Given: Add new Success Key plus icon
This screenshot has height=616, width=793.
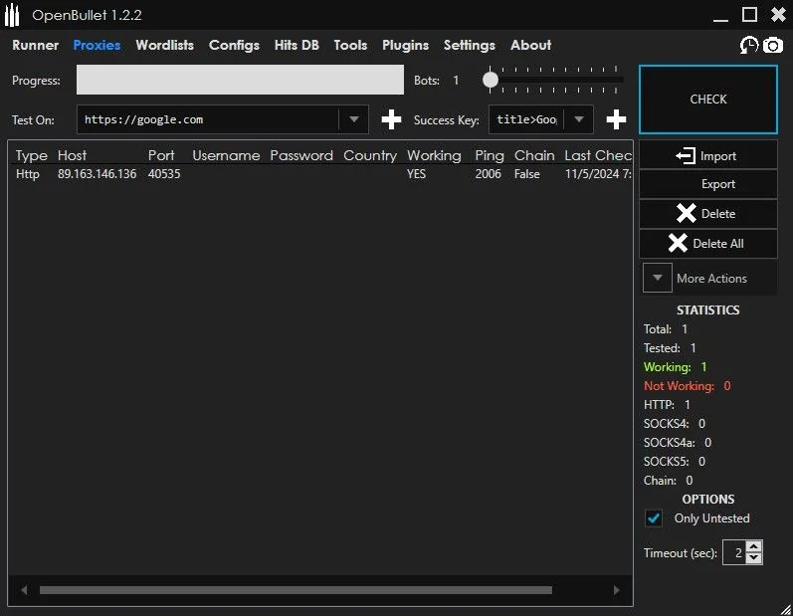Looking at the screenshot, I should 616,119.
